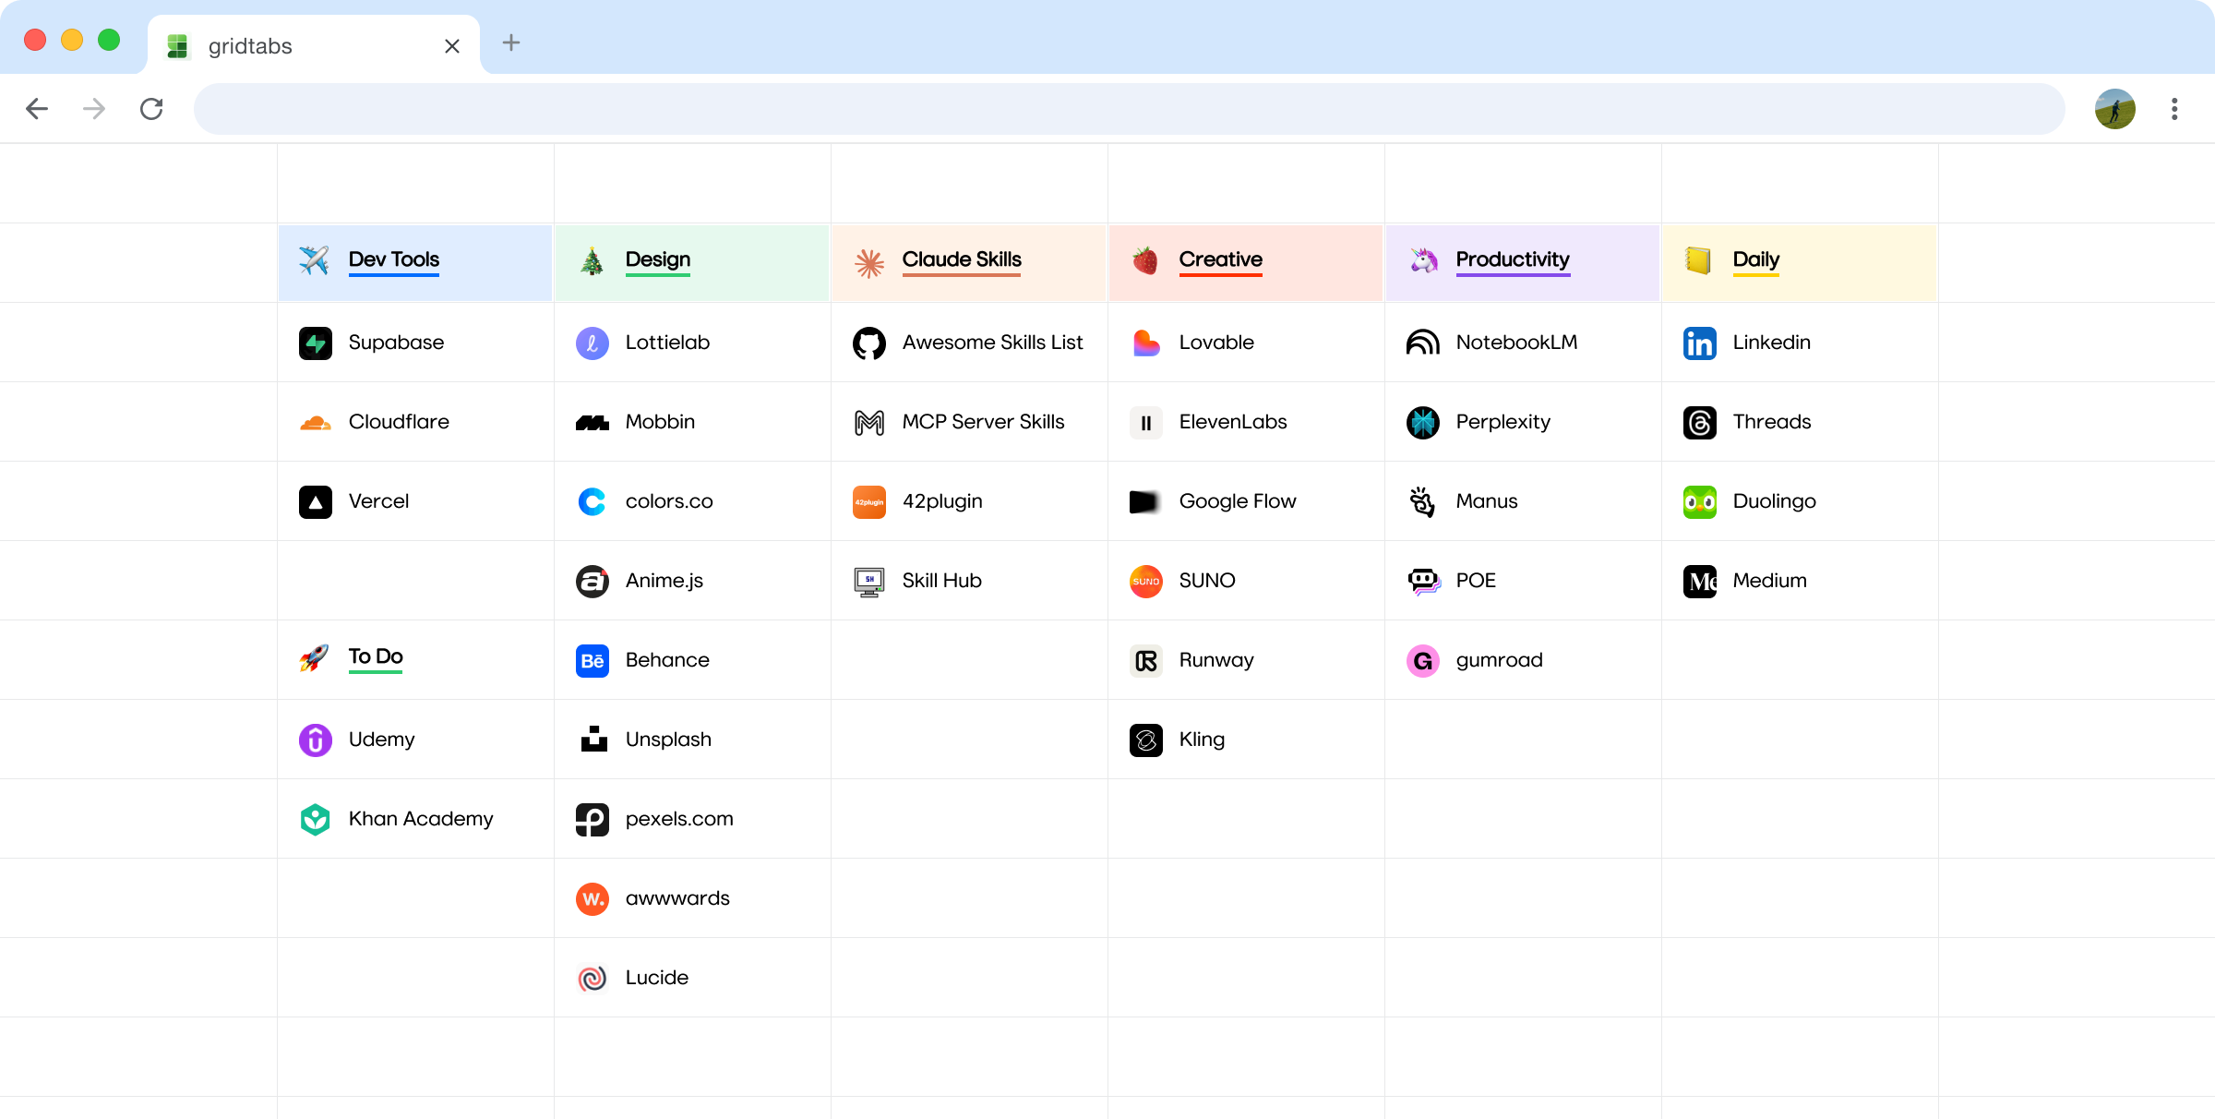Click the Supabase lightning bolt icon
The image size is (2215, 1119).
316,343
